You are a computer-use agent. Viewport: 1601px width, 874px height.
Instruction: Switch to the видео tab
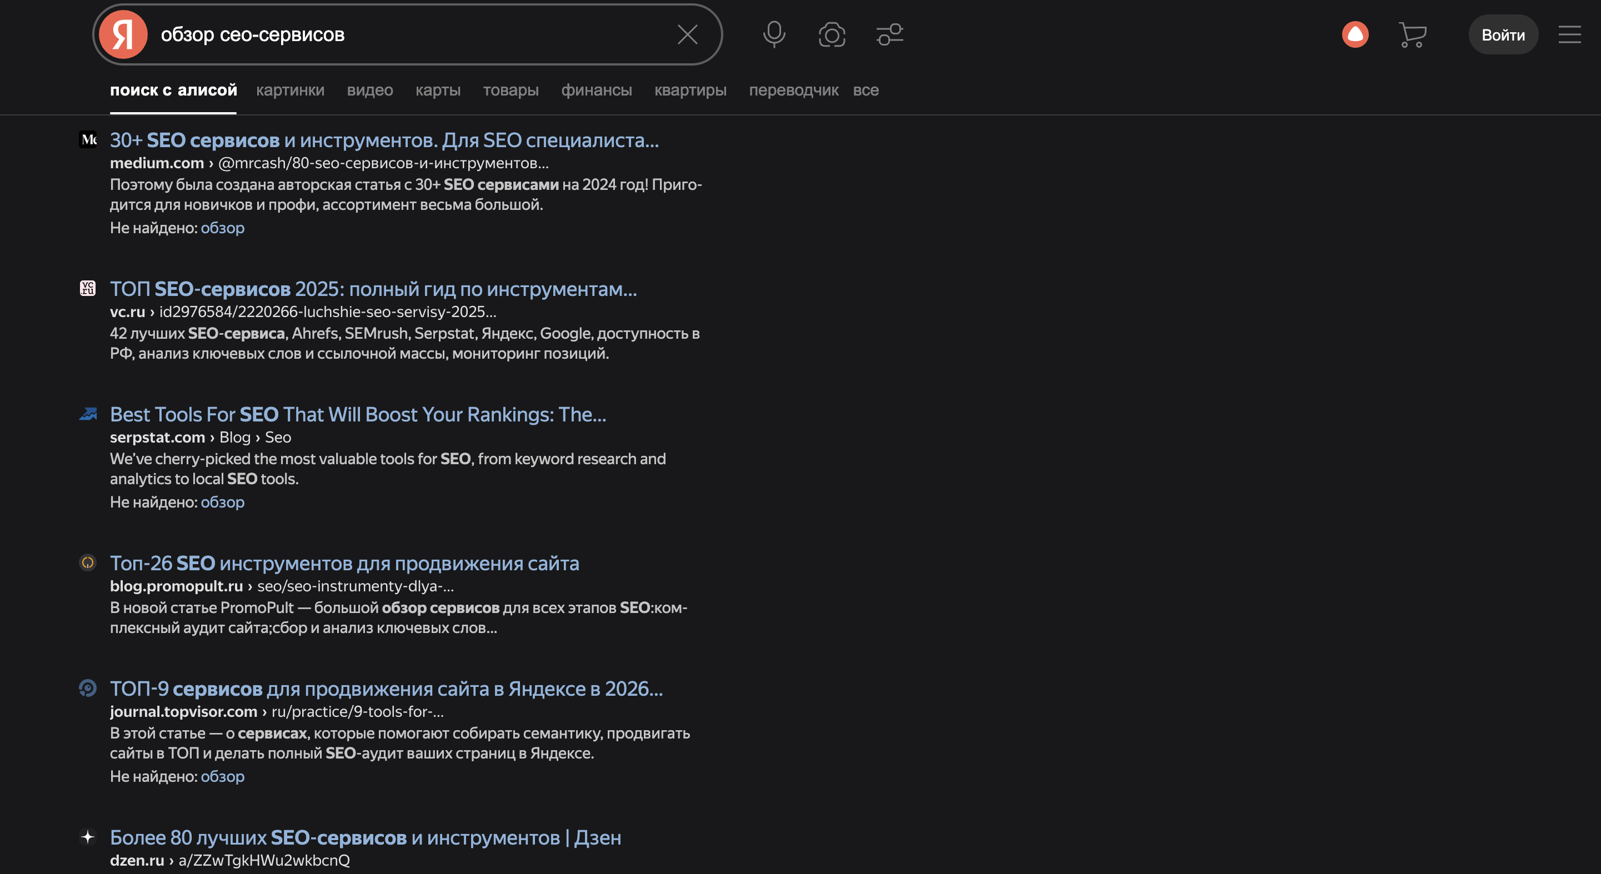pos(370,90)
